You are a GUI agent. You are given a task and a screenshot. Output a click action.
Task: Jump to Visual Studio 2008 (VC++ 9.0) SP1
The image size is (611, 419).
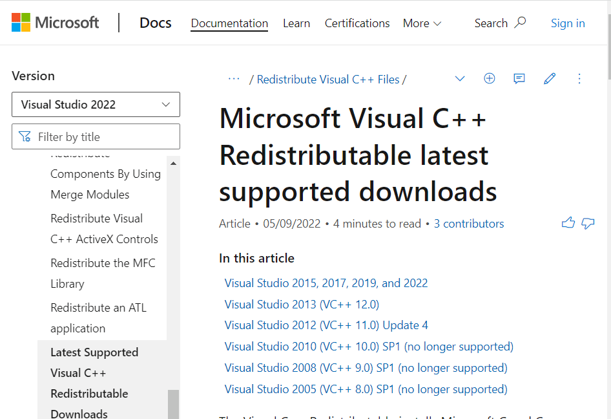pos(366,368)
